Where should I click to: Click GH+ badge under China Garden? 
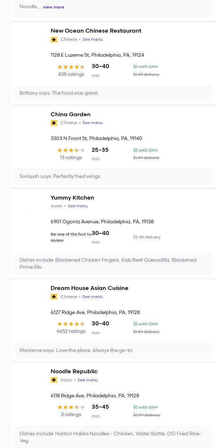tap(54, 123)
